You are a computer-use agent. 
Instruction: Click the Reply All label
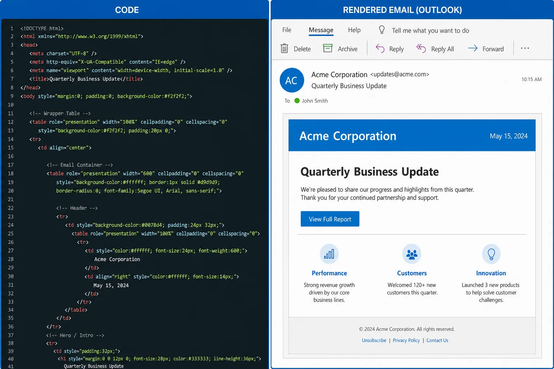point(443,49)
